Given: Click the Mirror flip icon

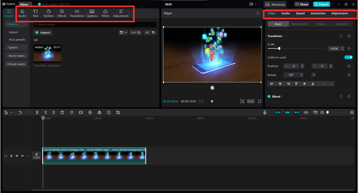Looking at the screenshot, I should click(99, 112).
